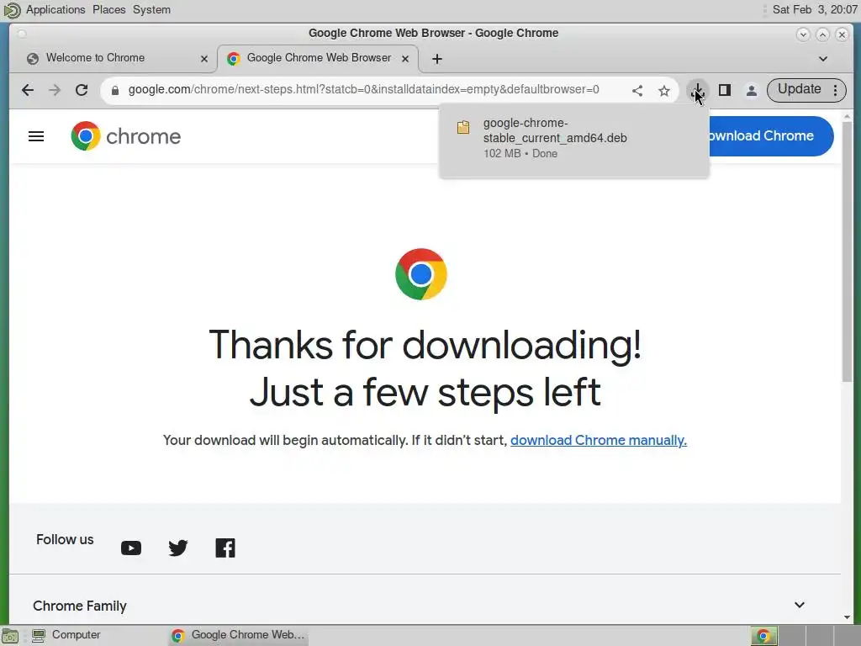
Task: Follow the download Chrome manually link
Action: 599,441
